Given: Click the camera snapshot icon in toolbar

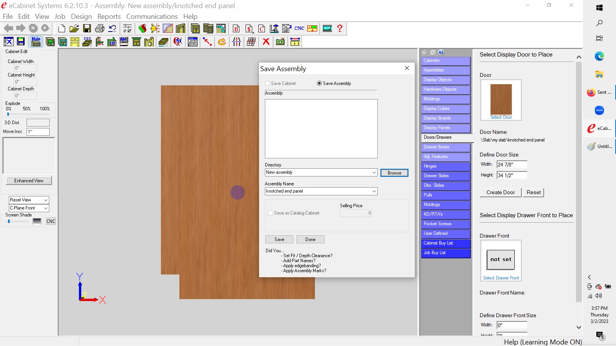Looking at the screenshot, I should pos(280,42).
